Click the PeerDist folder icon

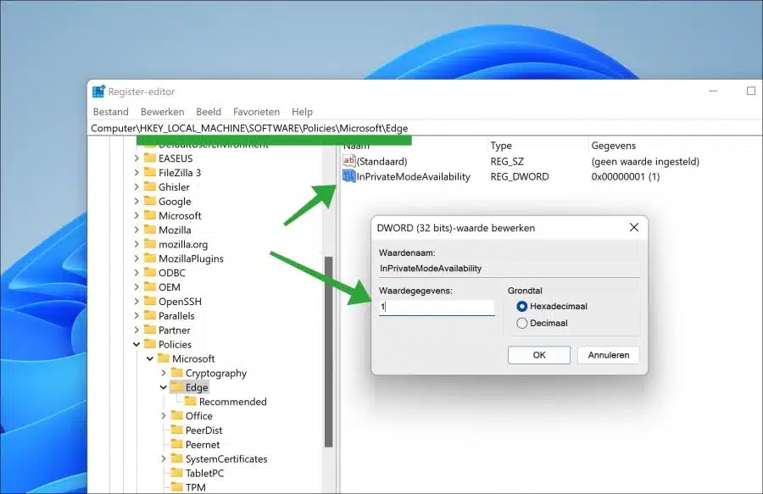pyautogui.click(x=177, y=430)
